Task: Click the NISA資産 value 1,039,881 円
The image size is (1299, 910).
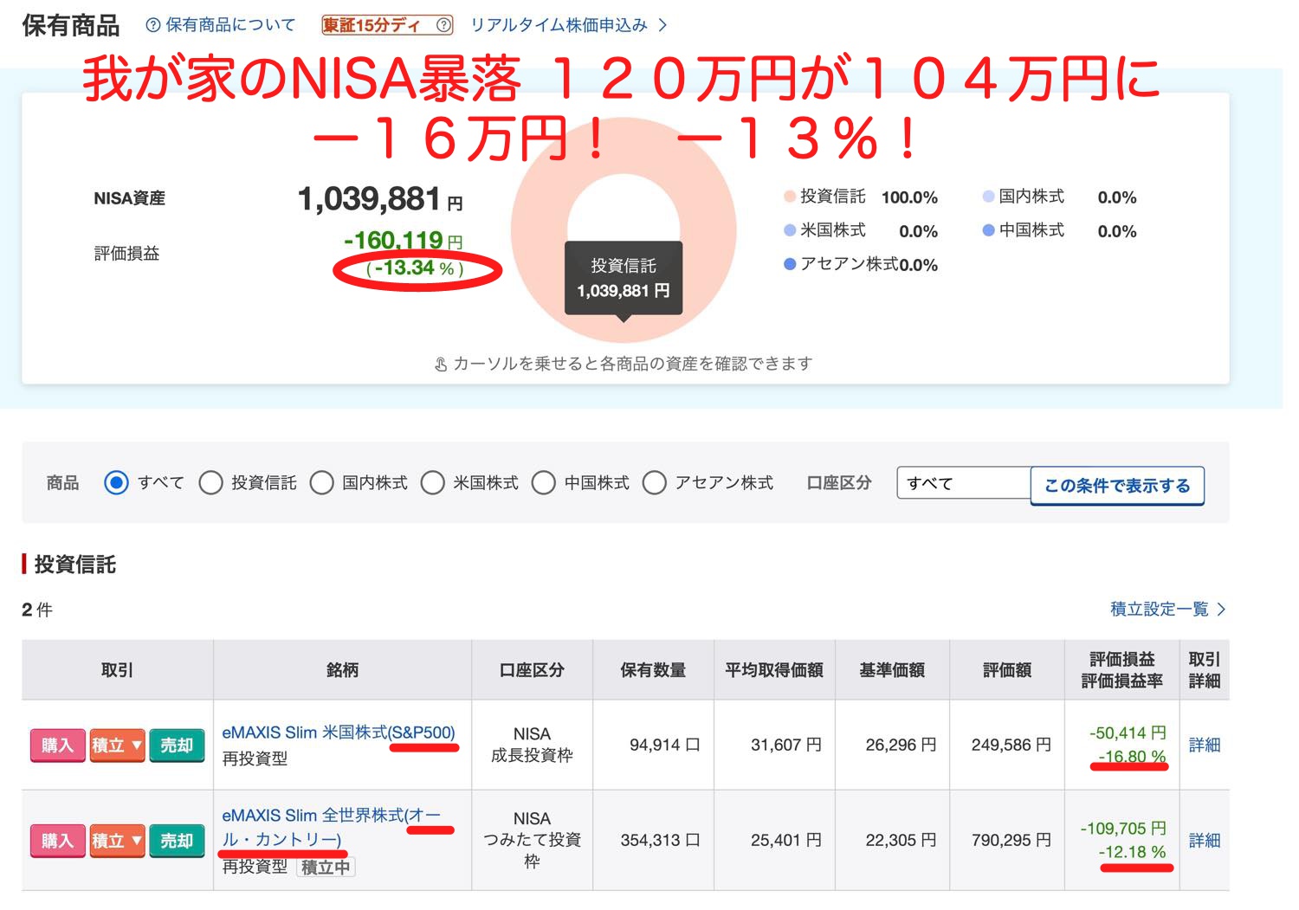Action: [380, 199]
